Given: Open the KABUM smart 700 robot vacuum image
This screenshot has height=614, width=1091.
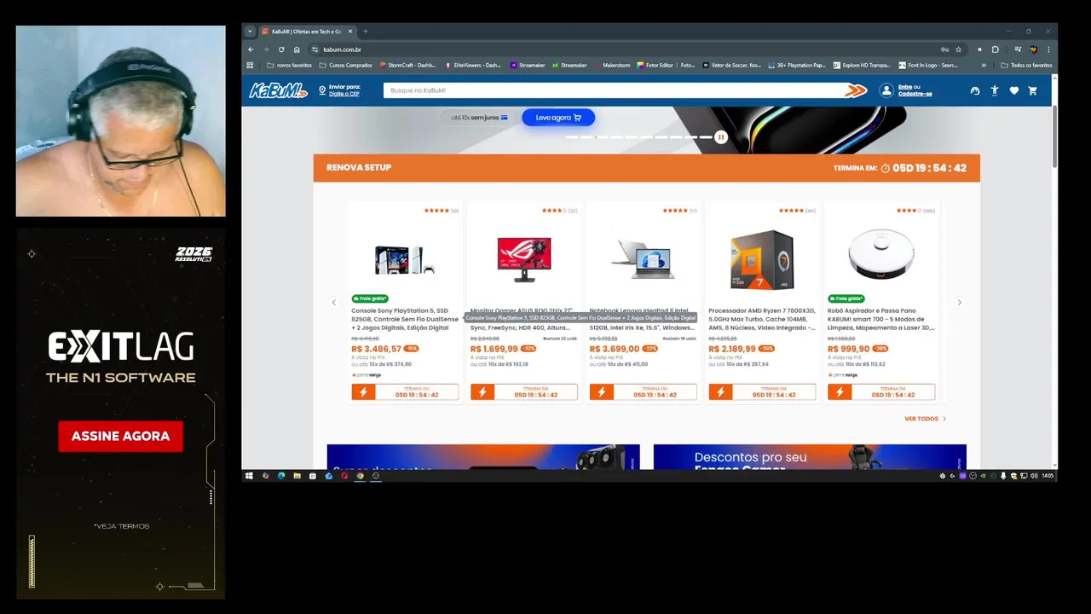Looking at the screenshot, I should (881, 254).
